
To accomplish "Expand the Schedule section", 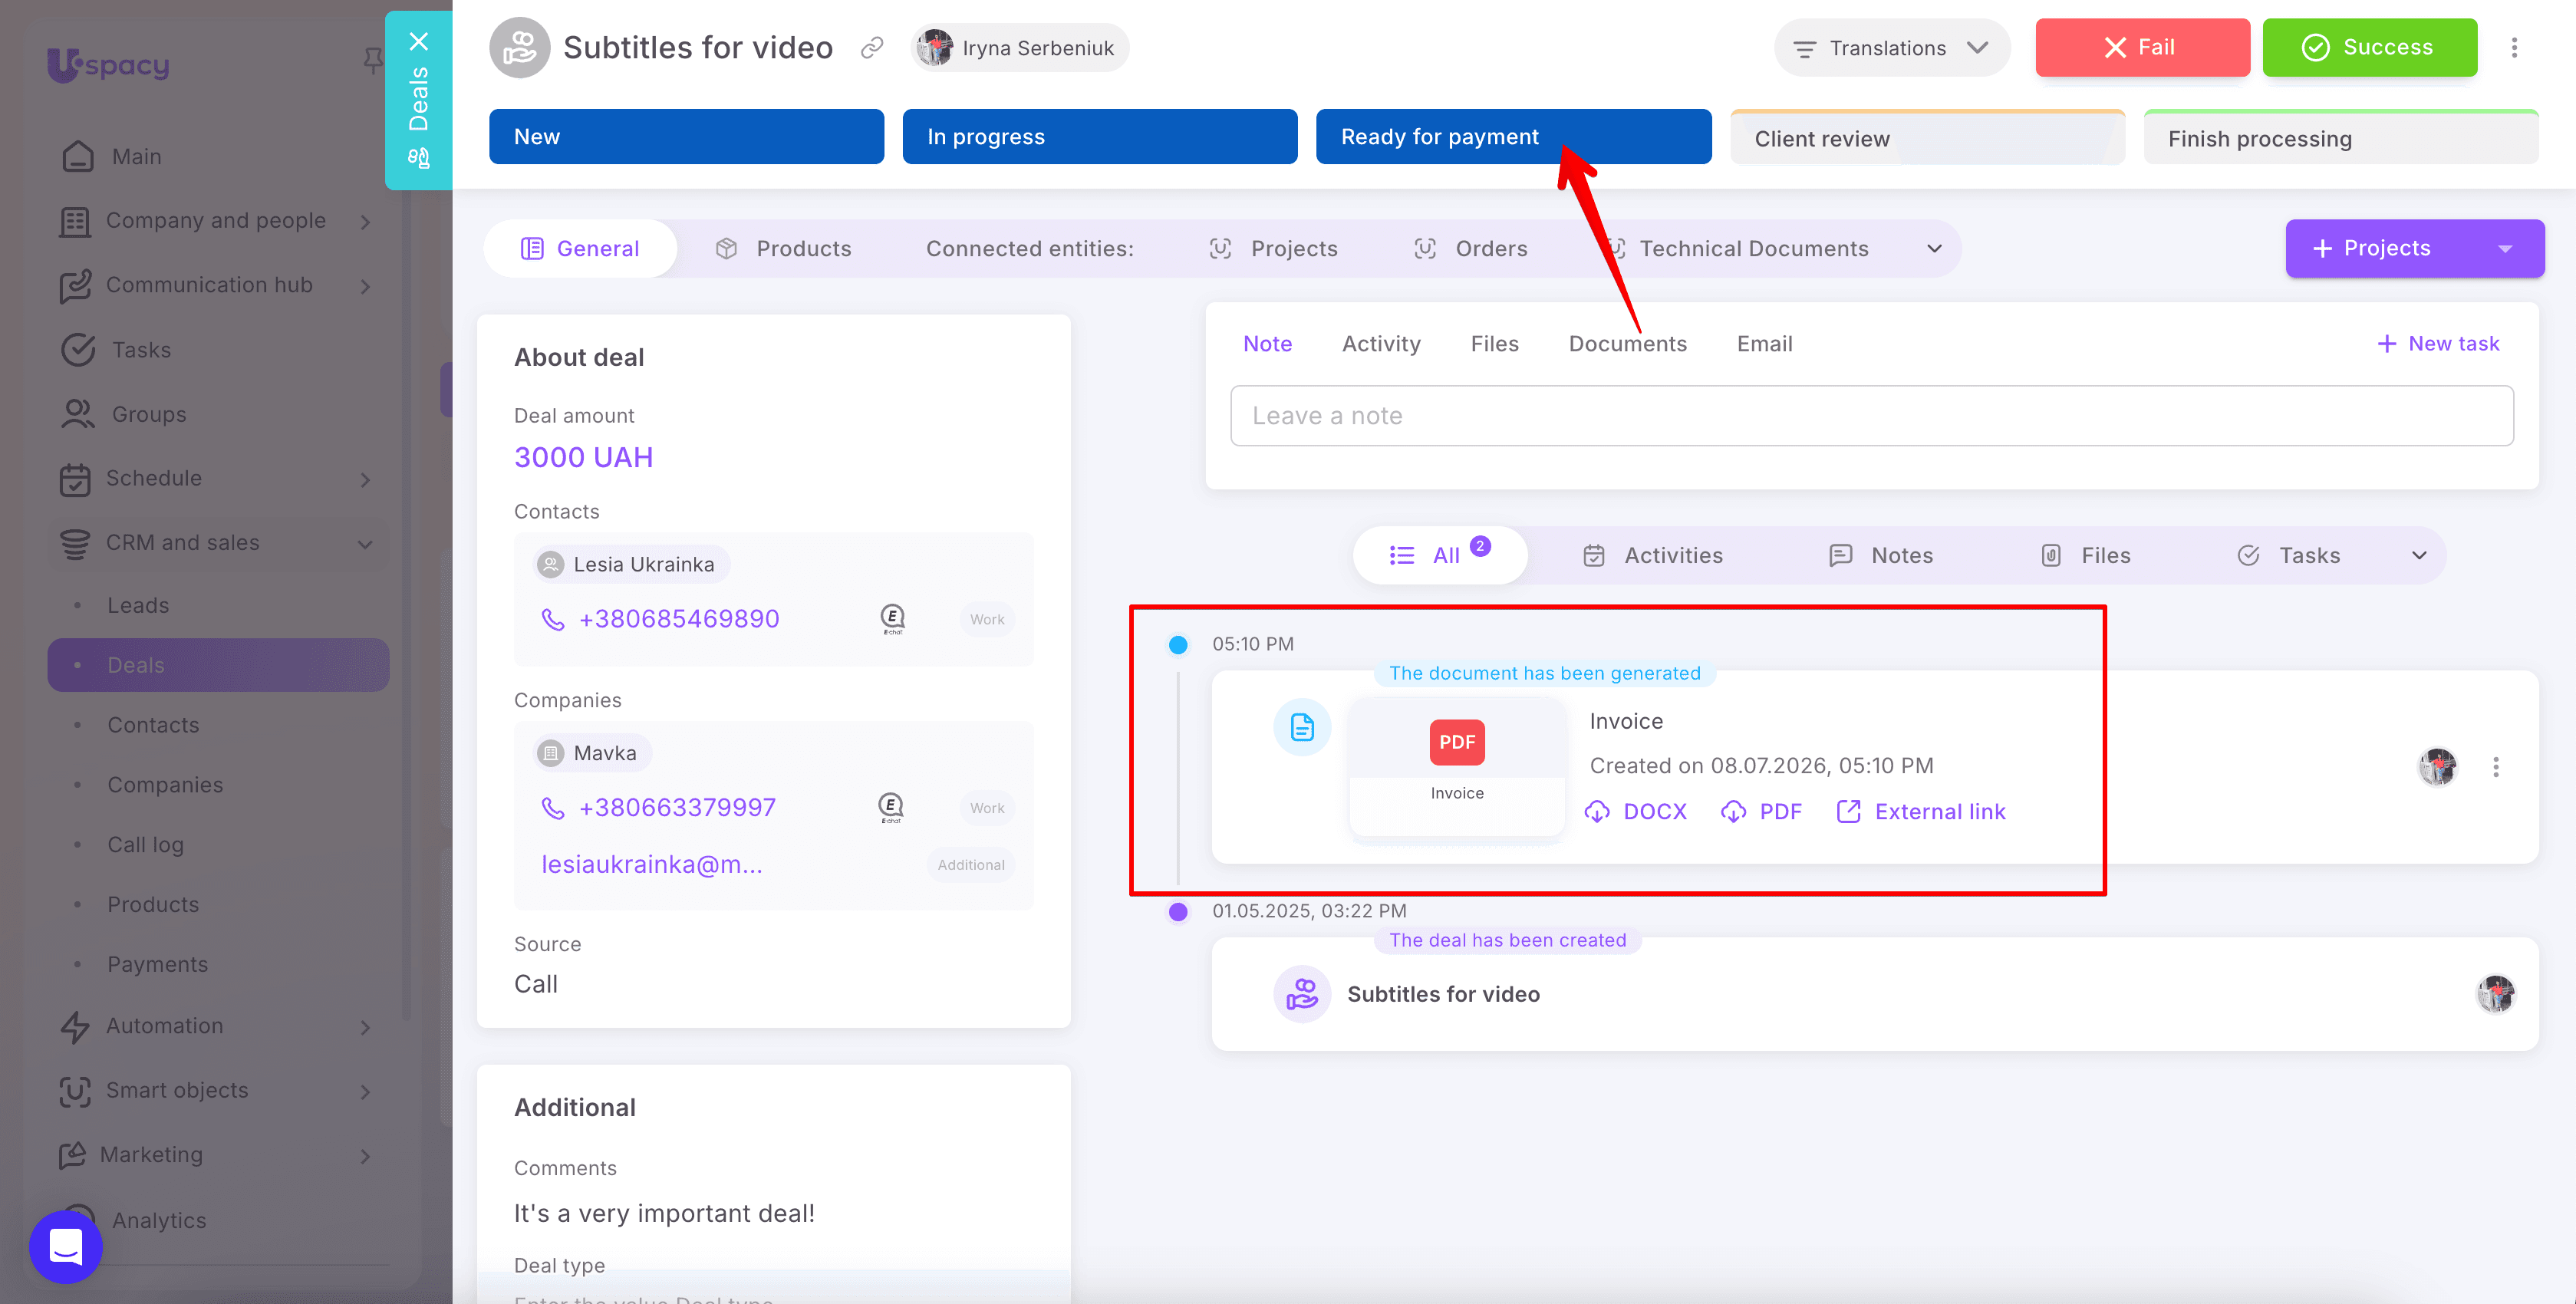I will coord(366,480).
